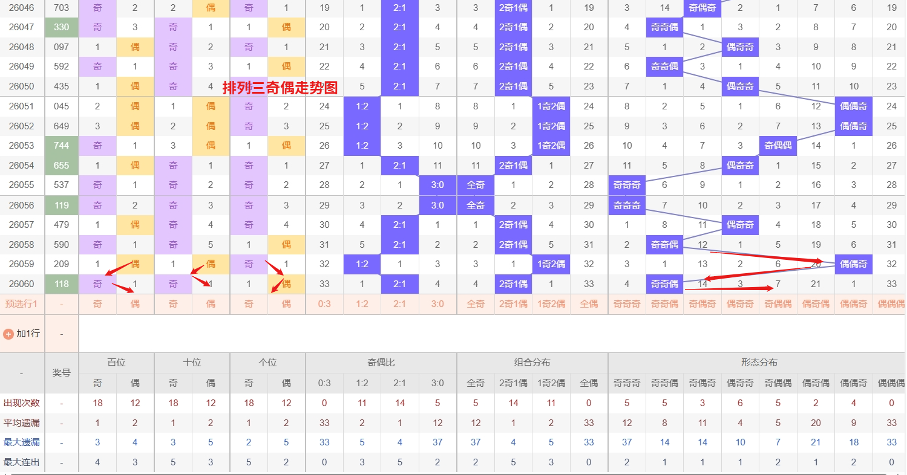Click the 组合分布 column group header
This screenshot has width=907, height=475.
(532, 363)
